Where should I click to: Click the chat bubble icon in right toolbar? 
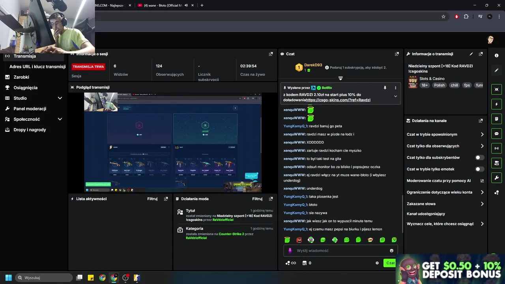pos(496,134)
